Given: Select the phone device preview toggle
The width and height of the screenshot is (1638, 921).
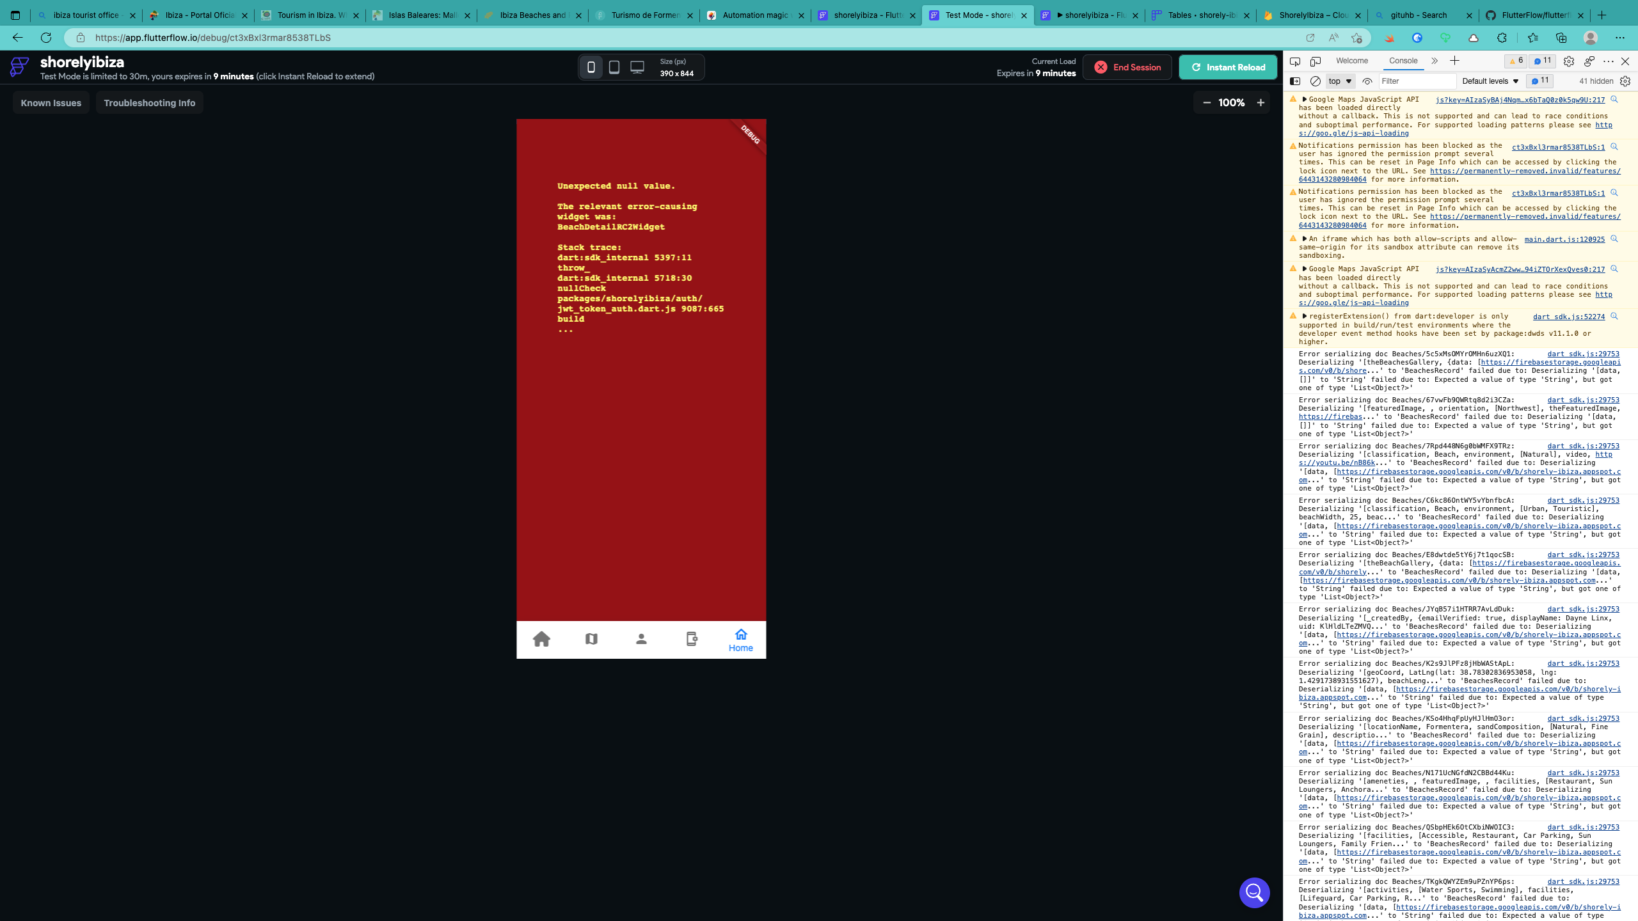Looking at the screenshot, I should [591, 67].
